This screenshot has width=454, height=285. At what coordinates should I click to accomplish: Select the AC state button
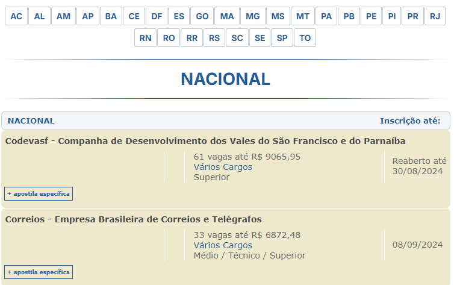tap(16, 16)
